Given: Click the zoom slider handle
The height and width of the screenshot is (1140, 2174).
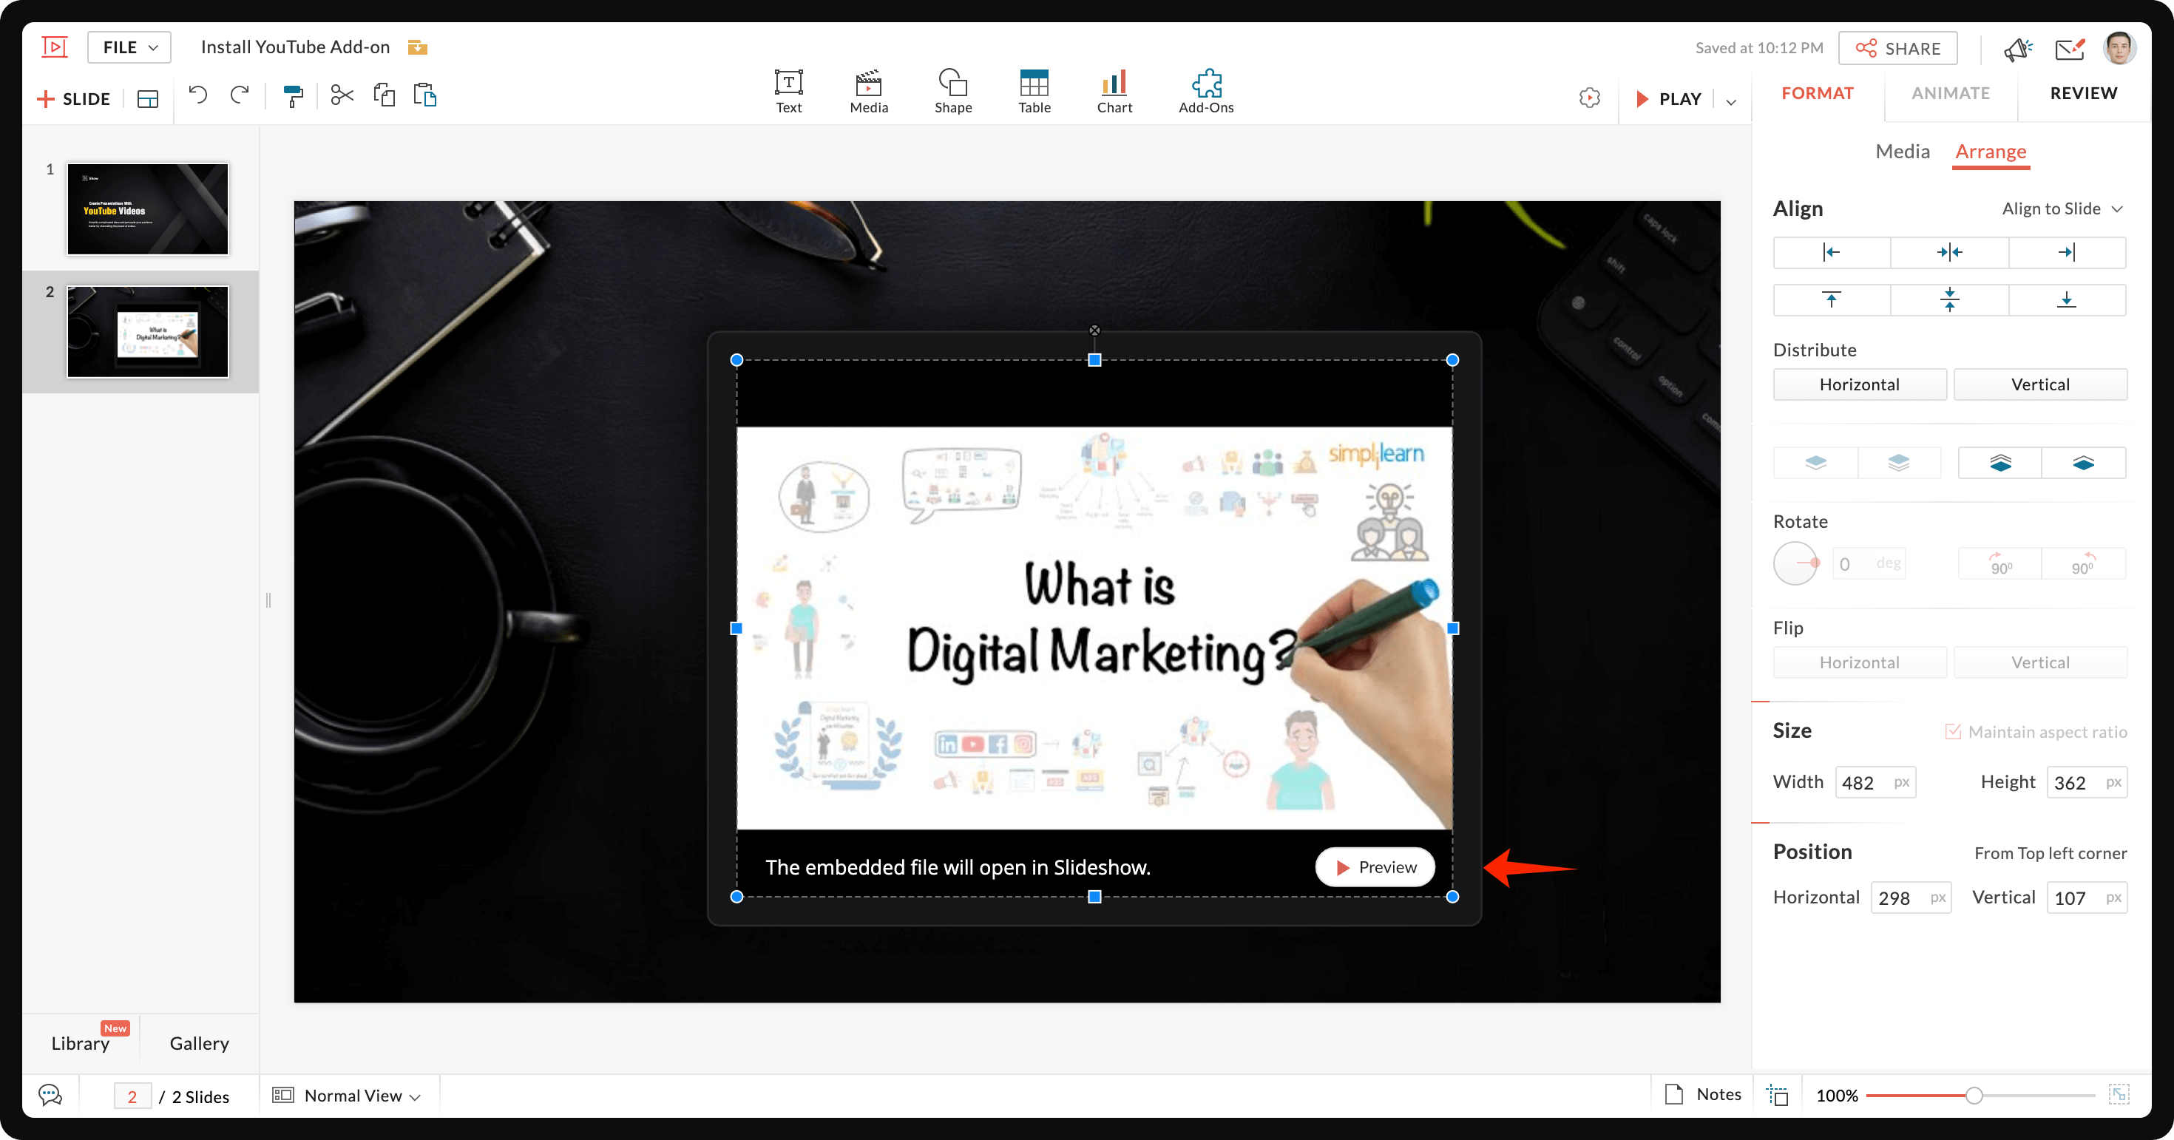Looking at the screenshot, I should [1973, 1096].
